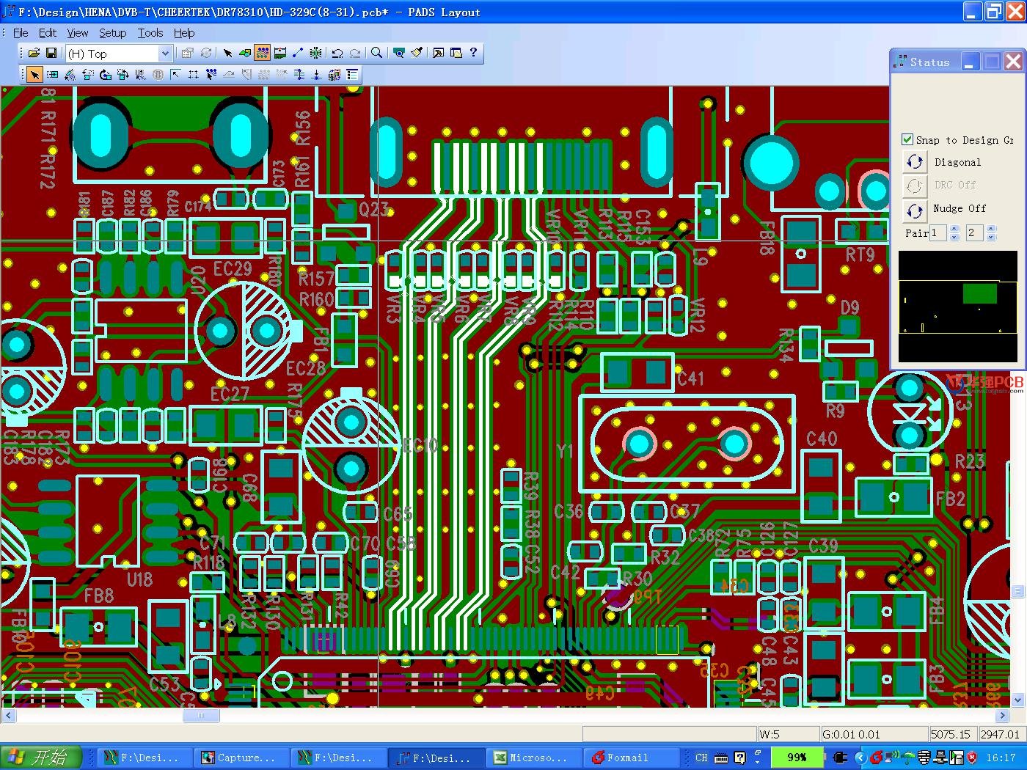The image size is (1027, 770).
Task: Click the highlighted Design toolbar icon
Action: click(x=263, y=53)
